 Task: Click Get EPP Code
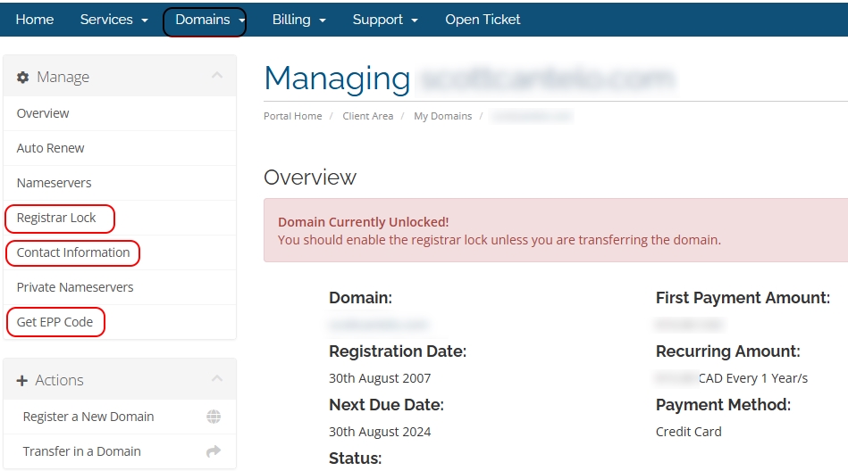[55, 322]
